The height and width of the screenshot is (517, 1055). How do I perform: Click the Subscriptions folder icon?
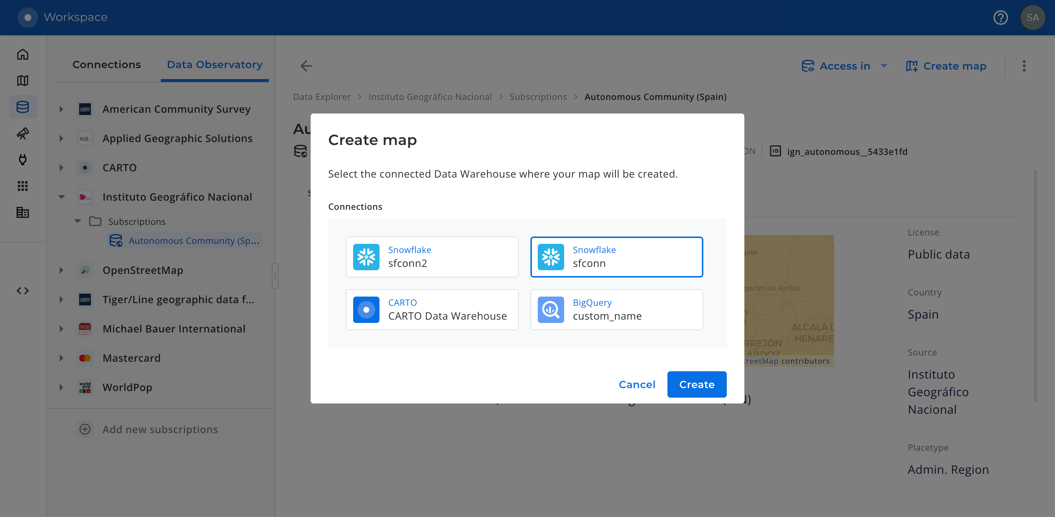point(95,221)
